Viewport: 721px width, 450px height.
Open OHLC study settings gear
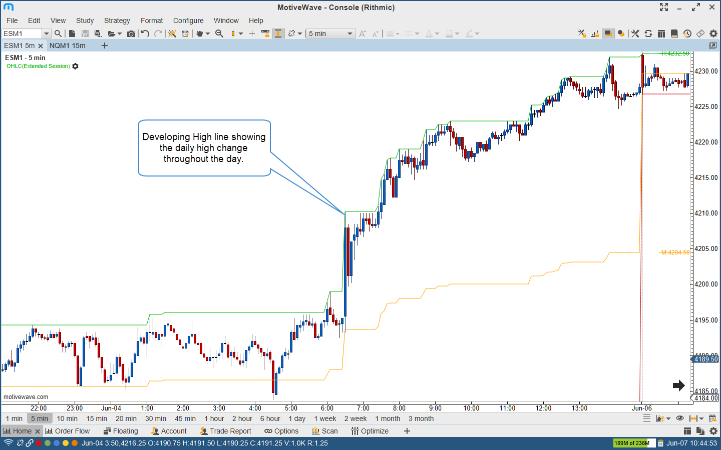coord(76,66)
